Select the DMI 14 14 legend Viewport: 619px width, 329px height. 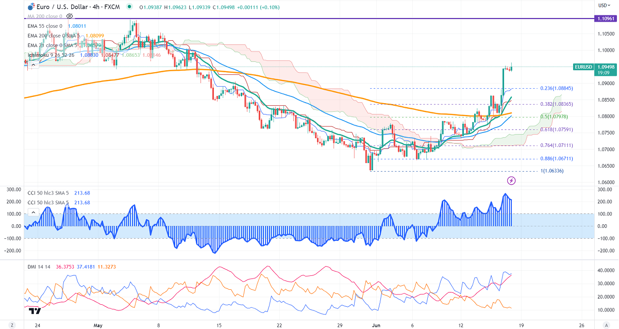(39, 267)
